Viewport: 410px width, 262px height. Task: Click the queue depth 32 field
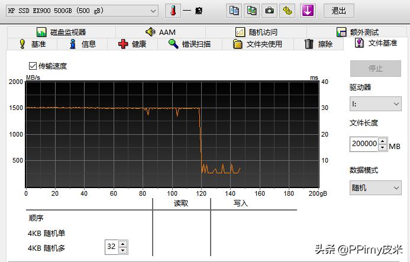[112, 247]
